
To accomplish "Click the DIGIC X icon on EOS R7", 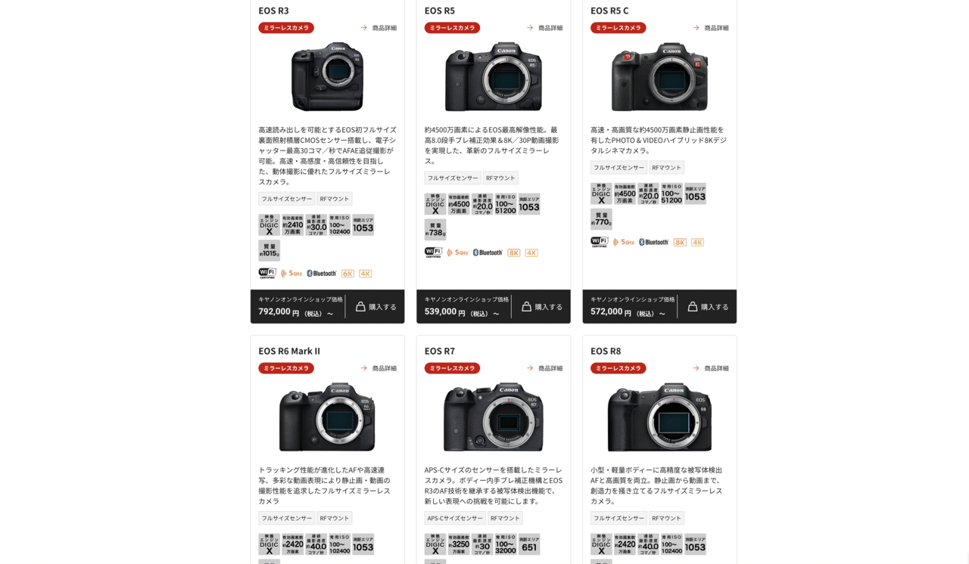I will [435, 544].
